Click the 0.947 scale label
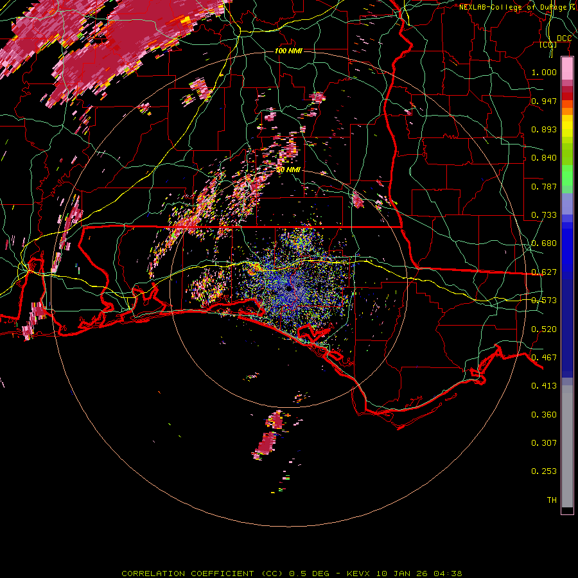The width and height of the screenshot is (578, 578). (x=544, y=101)
